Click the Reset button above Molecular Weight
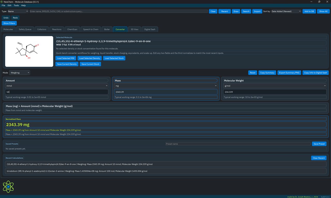This screenshot has height=198, width=331. click(x=252, y=73)
